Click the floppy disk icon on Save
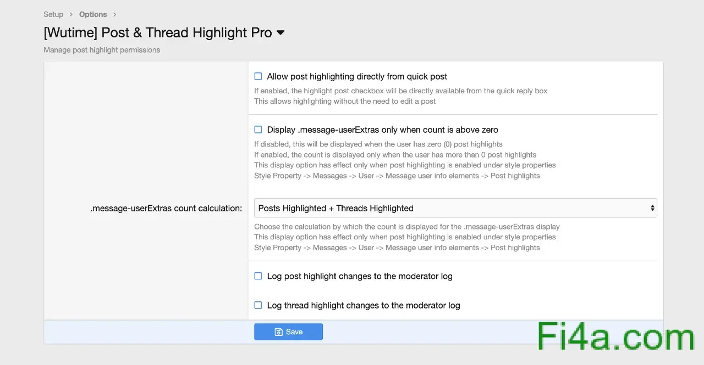The height and width of the screenshot is (365, 704). (278, 332)
